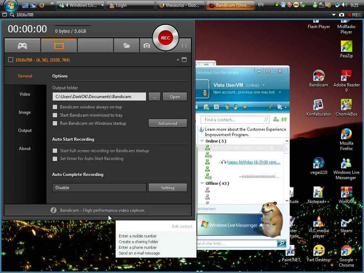Open the Bandicam output folder icon
The width and height of the screenshot is (364, 273).
127,46
